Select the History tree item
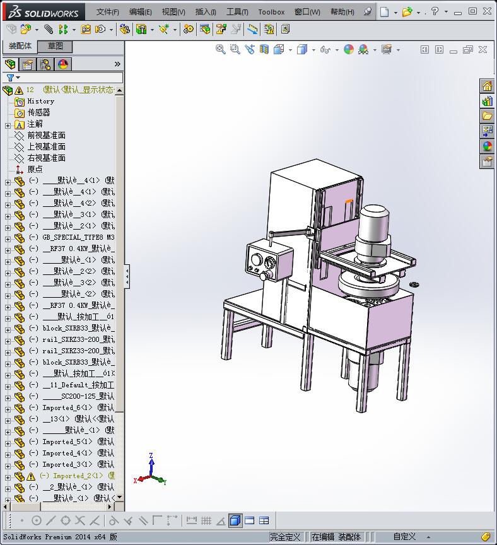Viewport: 497px width, 545px height. [x=40, y=101]
